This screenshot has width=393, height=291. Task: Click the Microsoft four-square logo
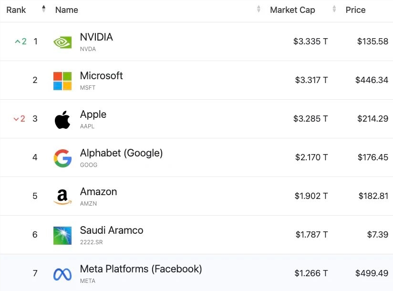point(62,81)
